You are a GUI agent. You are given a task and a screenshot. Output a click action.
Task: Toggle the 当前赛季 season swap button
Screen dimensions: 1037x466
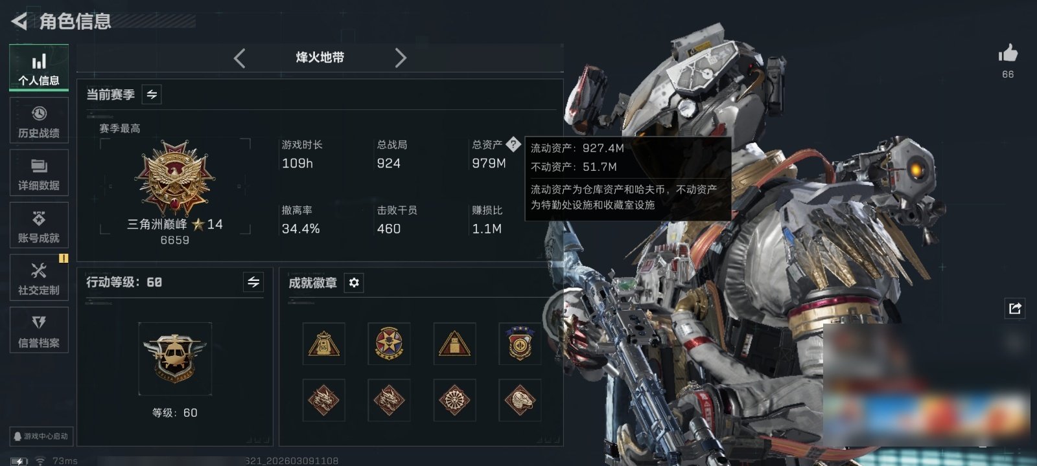[x=152, y=94]
